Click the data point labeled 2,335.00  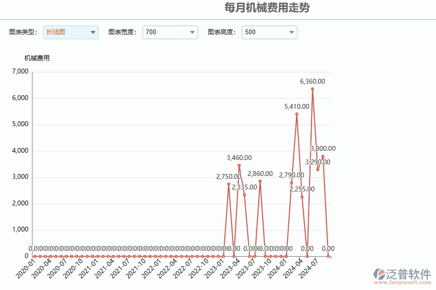(x=245, y=195)
